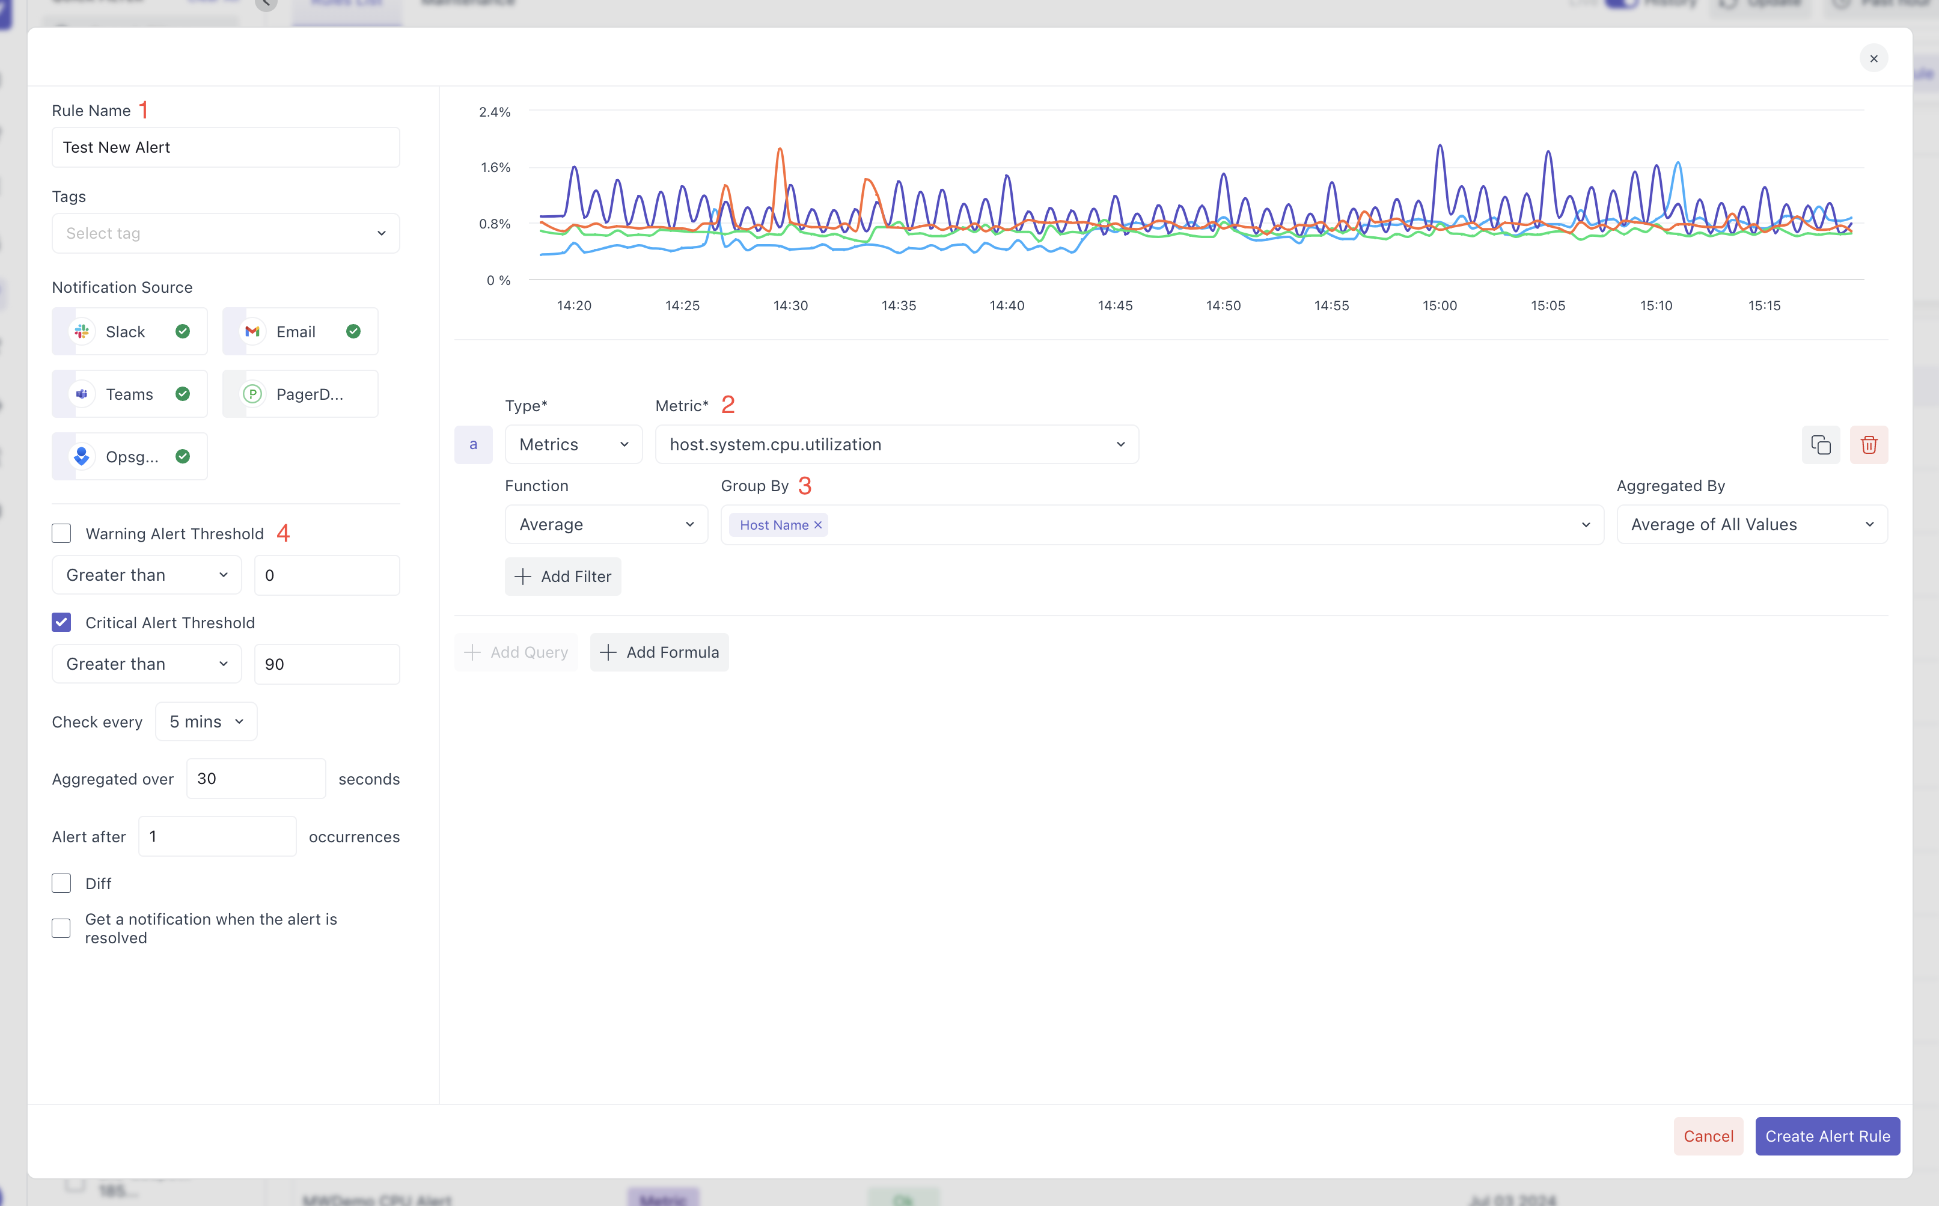Click the green check on Teams
This screenshot has width=1939, height=1206.
183,394
